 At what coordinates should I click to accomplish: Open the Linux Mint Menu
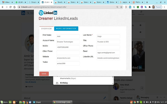coord(4,102)
